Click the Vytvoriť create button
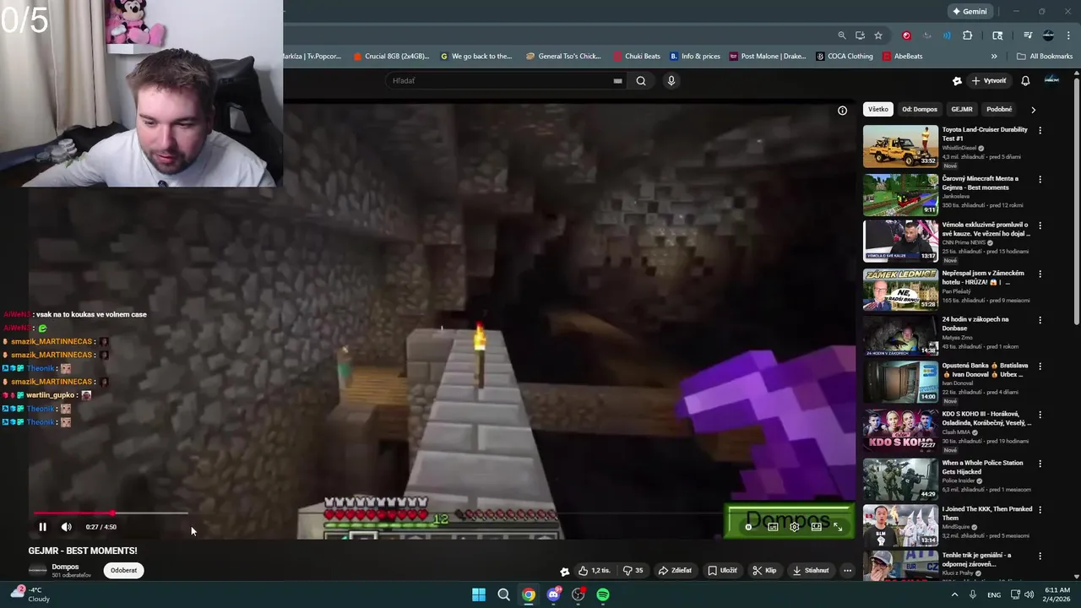 [x=989, y=81]
